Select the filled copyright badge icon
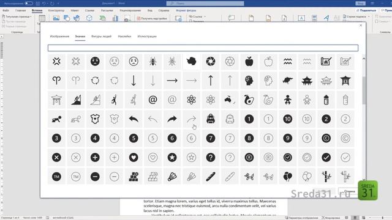 [326, 138]
